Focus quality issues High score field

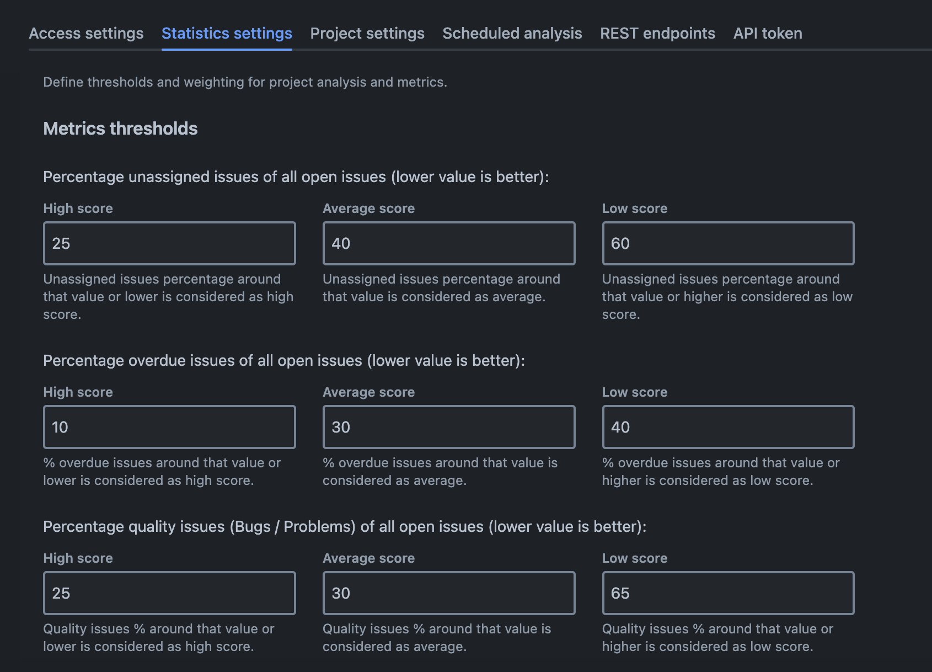[x=169, y=593]
